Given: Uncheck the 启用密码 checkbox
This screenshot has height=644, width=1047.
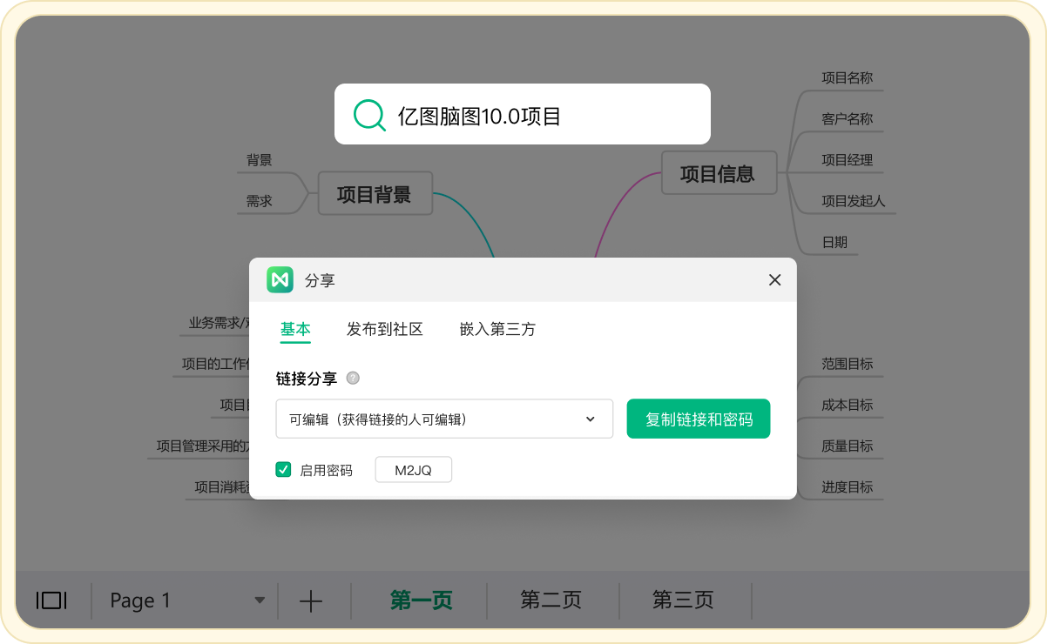Looking at the screenshot, I should [283, 470].
